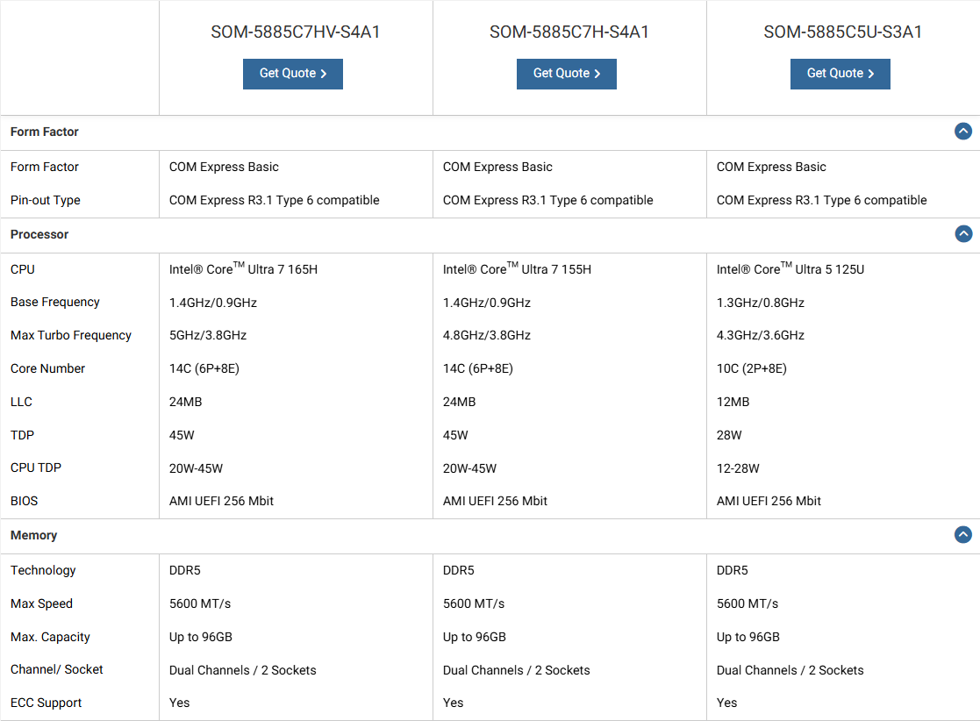Click 5600 MT/s in the SOM-5885C7H-S4A1 column
Image resolution: width=980 pixels, height=721 pixels.
click(x=474, y=603)
